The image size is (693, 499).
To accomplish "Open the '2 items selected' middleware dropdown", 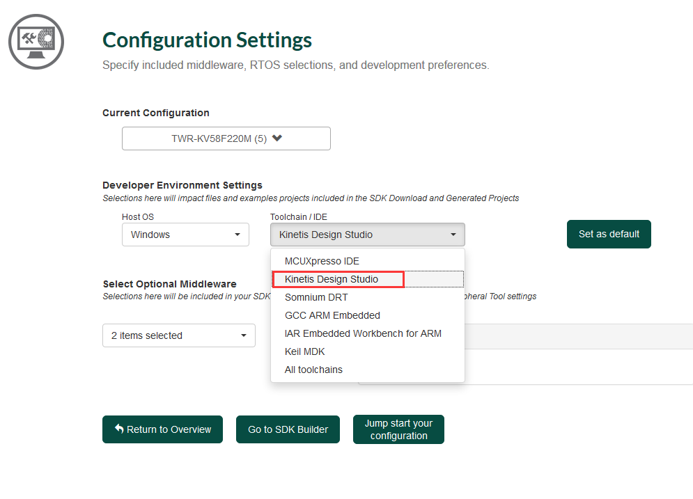I will click(x=178, y=335).
